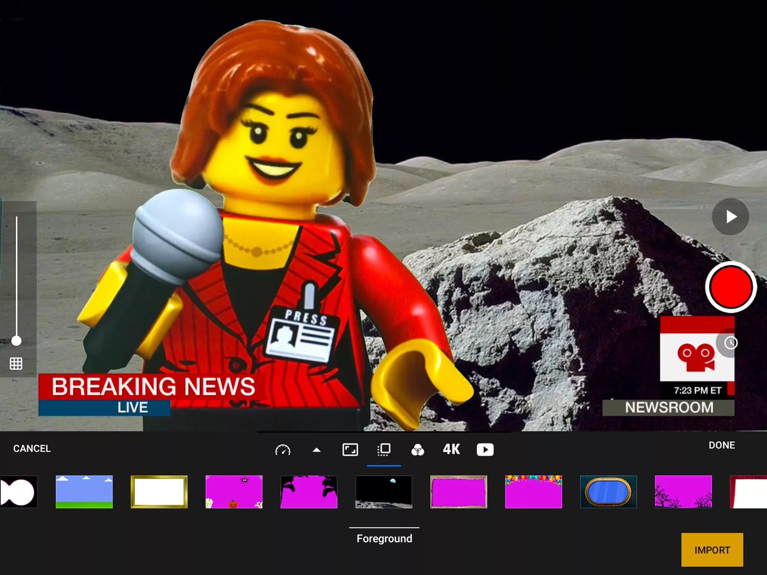Select the Foreground tab label
Viewport: 767px width, 575px height.
tap(384, 538)
